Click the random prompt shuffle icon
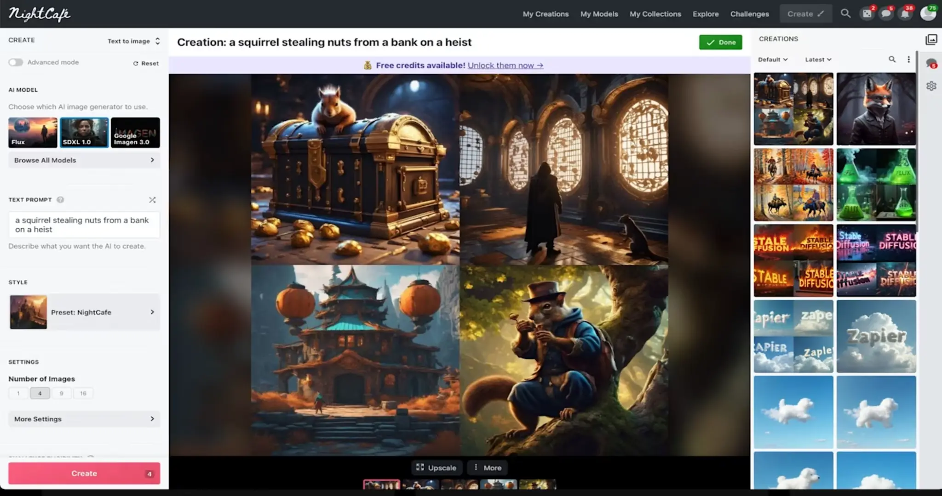942x496 pixels. click(152, 200)
